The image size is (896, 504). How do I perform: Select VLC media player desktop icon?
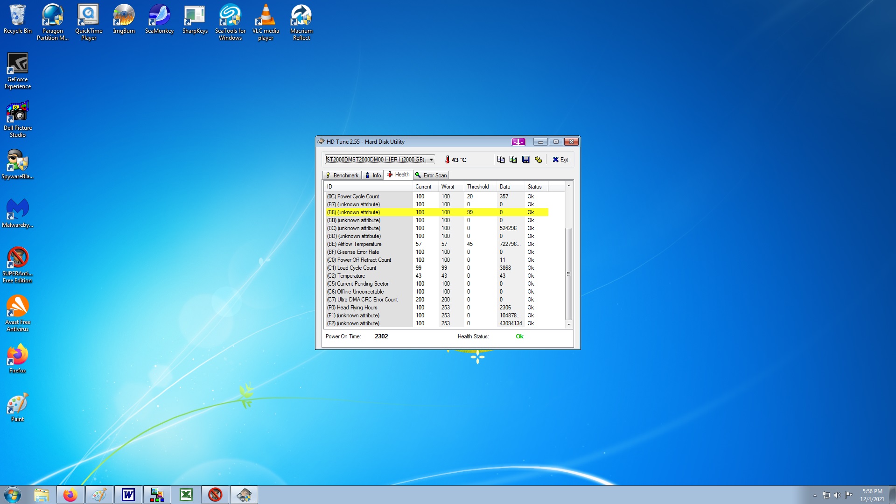(x=266, y=22)
